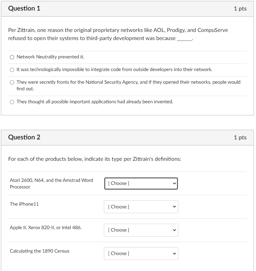This screenshot has width=256, height=271.
Task: Pick "all possible important applications had already been invented"
Action: 12,102
